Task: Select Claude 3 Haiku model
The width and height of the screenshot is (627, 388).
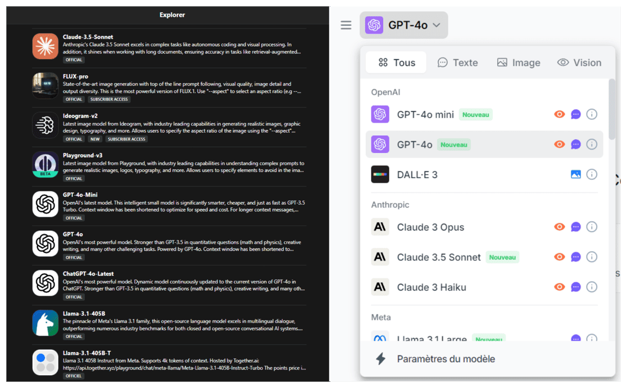Action: (x=484, y=287)
